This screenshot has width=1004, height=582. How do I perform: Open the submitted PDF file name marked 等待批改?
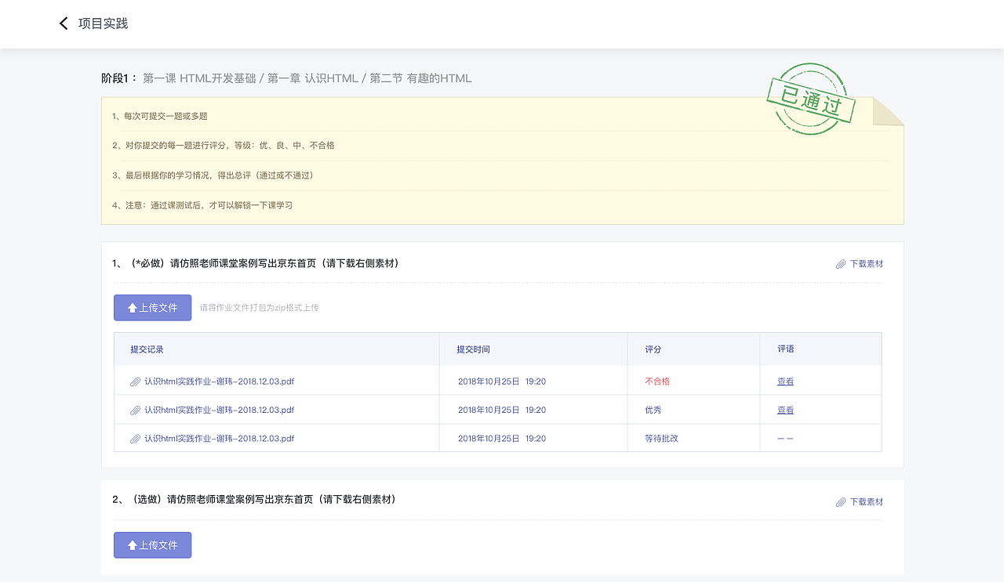(219, 439)
